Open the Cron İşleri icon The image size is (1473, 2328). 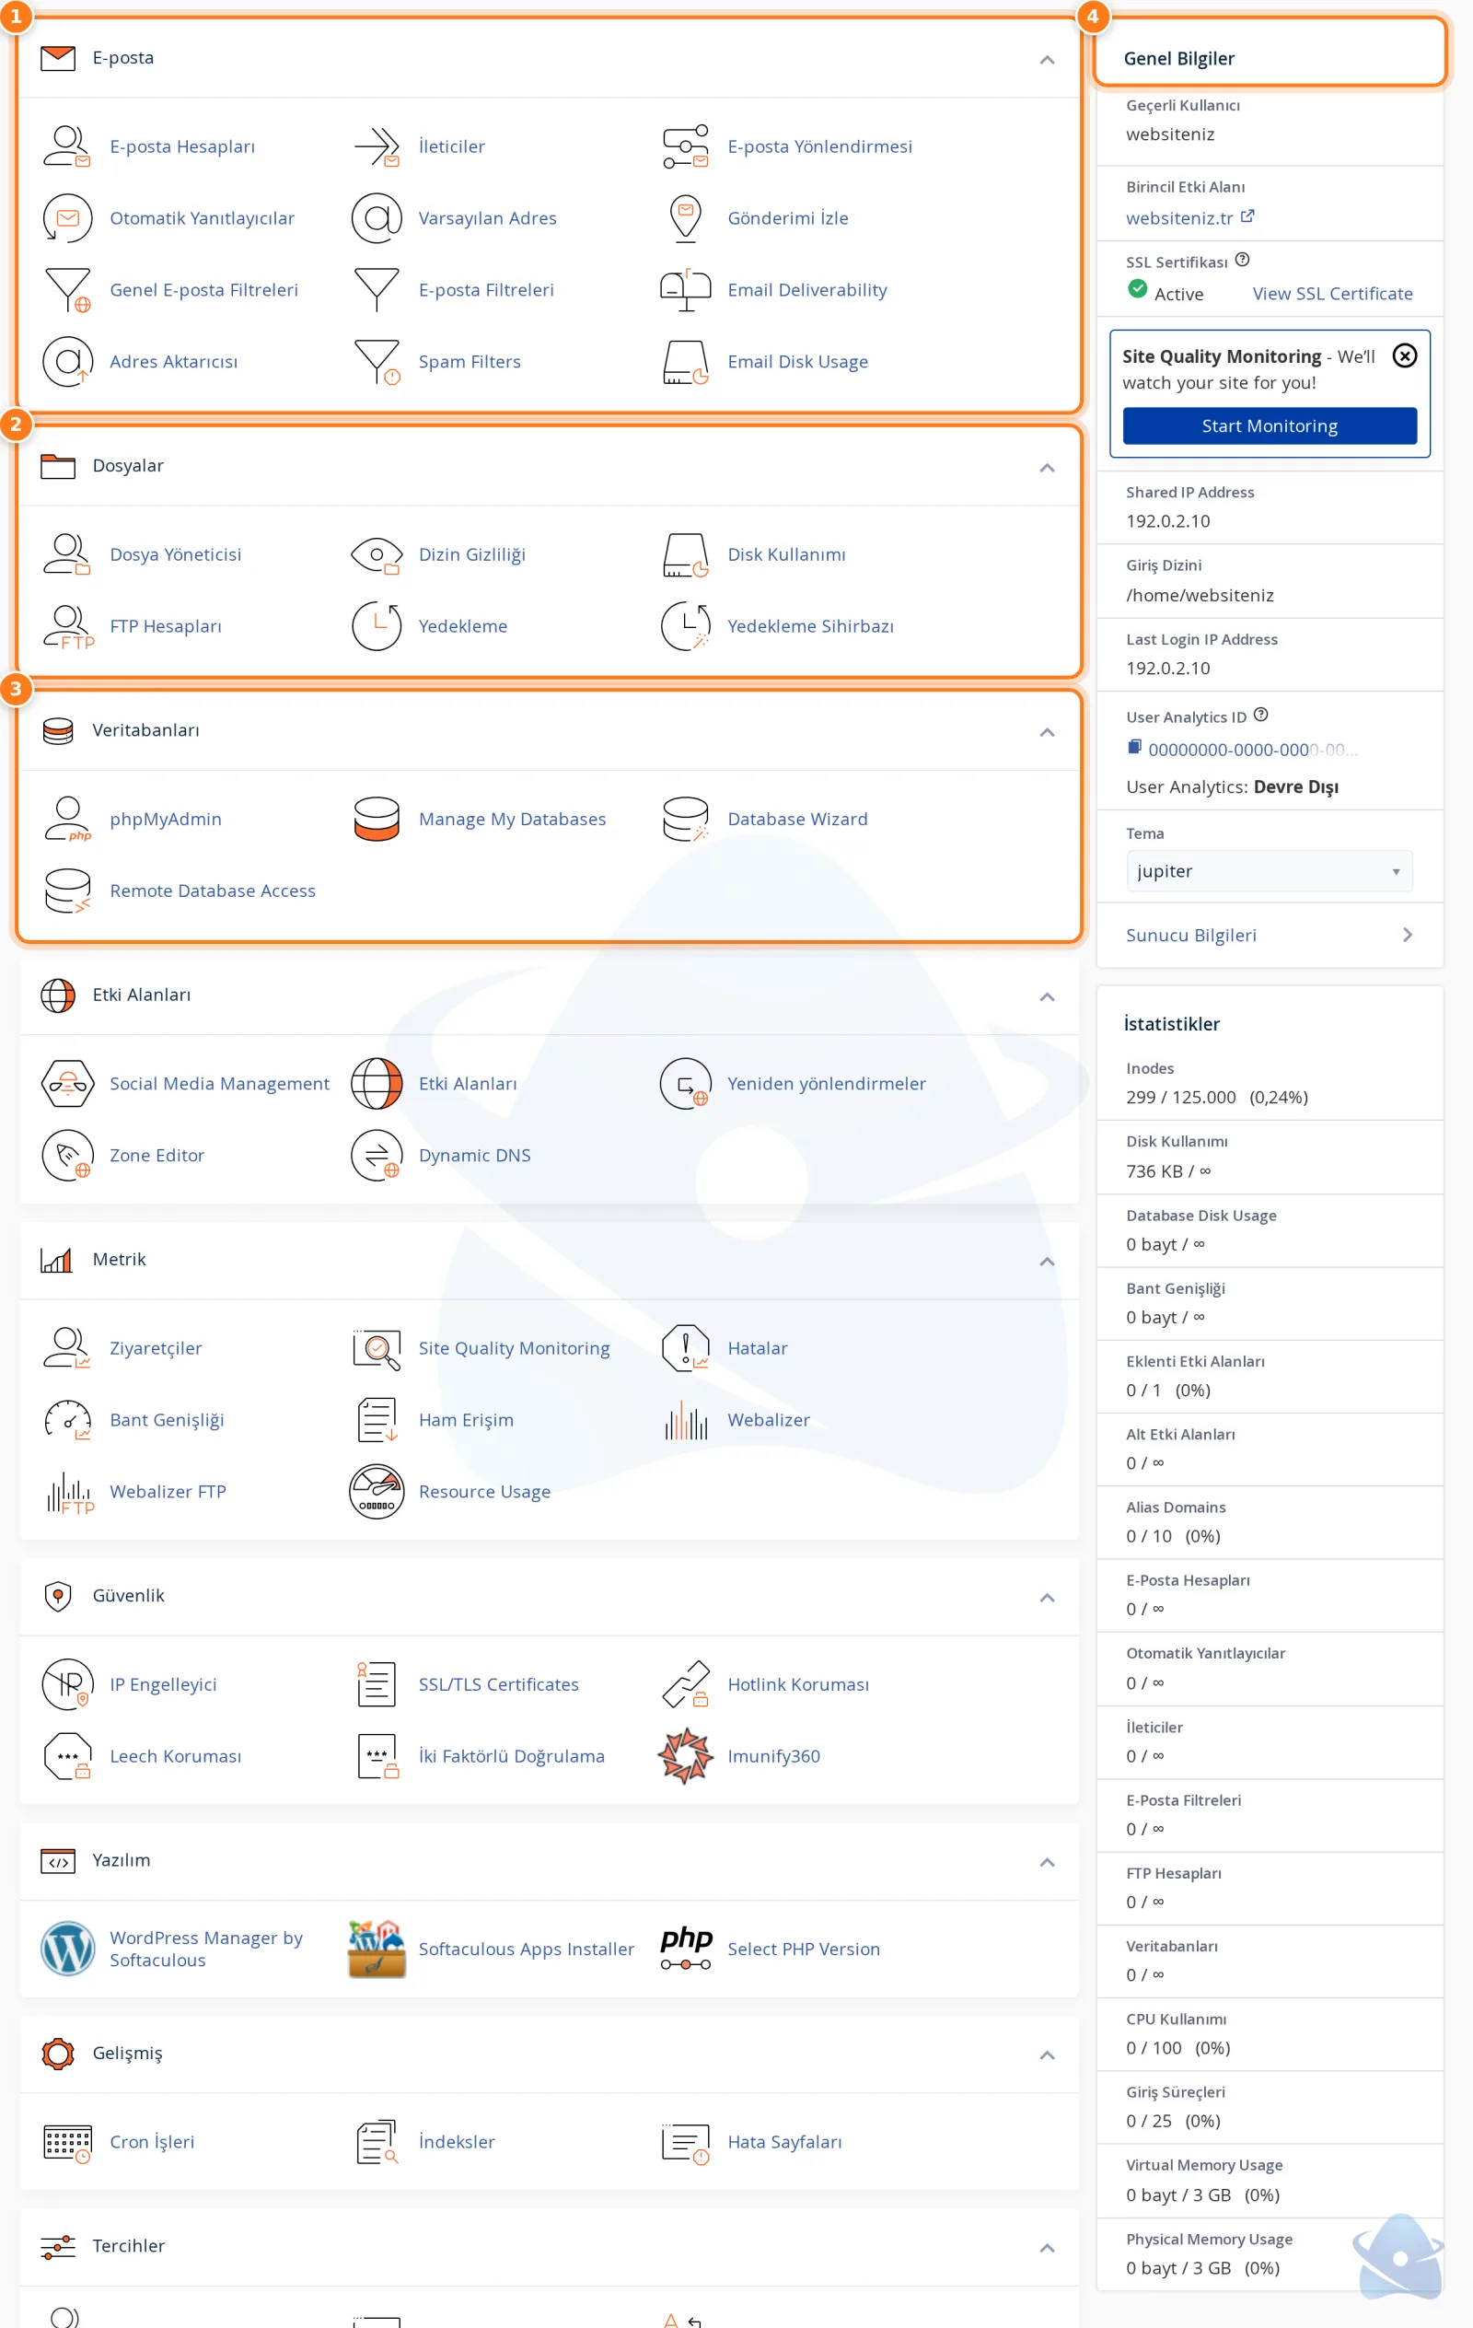tap(66, 2141)
